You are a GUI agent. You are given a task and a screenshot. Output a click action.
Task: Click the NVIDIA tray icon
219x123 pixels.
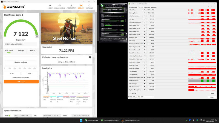pos(186,120)
